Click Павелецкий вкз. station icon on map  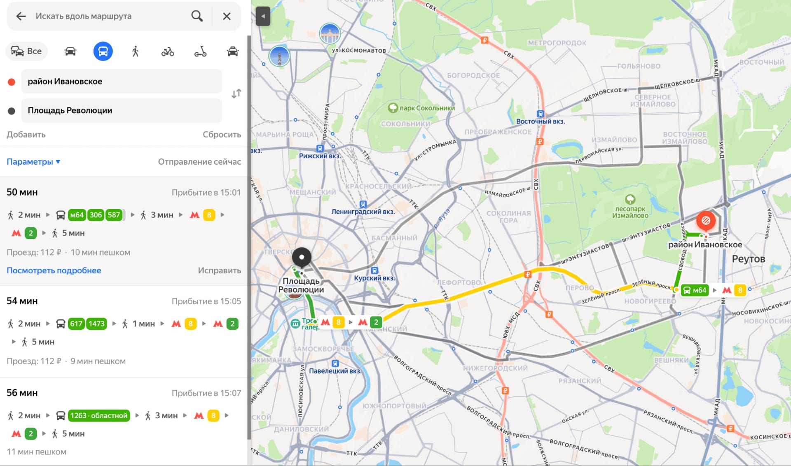335,363
